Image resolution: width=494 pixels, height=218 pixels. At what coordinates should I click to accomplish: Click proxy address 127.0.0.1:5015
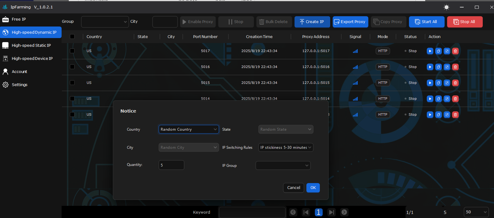click(x=316, y=83)
